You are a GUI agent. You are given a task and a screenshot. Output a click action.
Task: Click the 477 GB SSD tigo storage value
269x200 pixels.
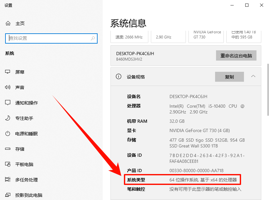click(x=207, y=143)
